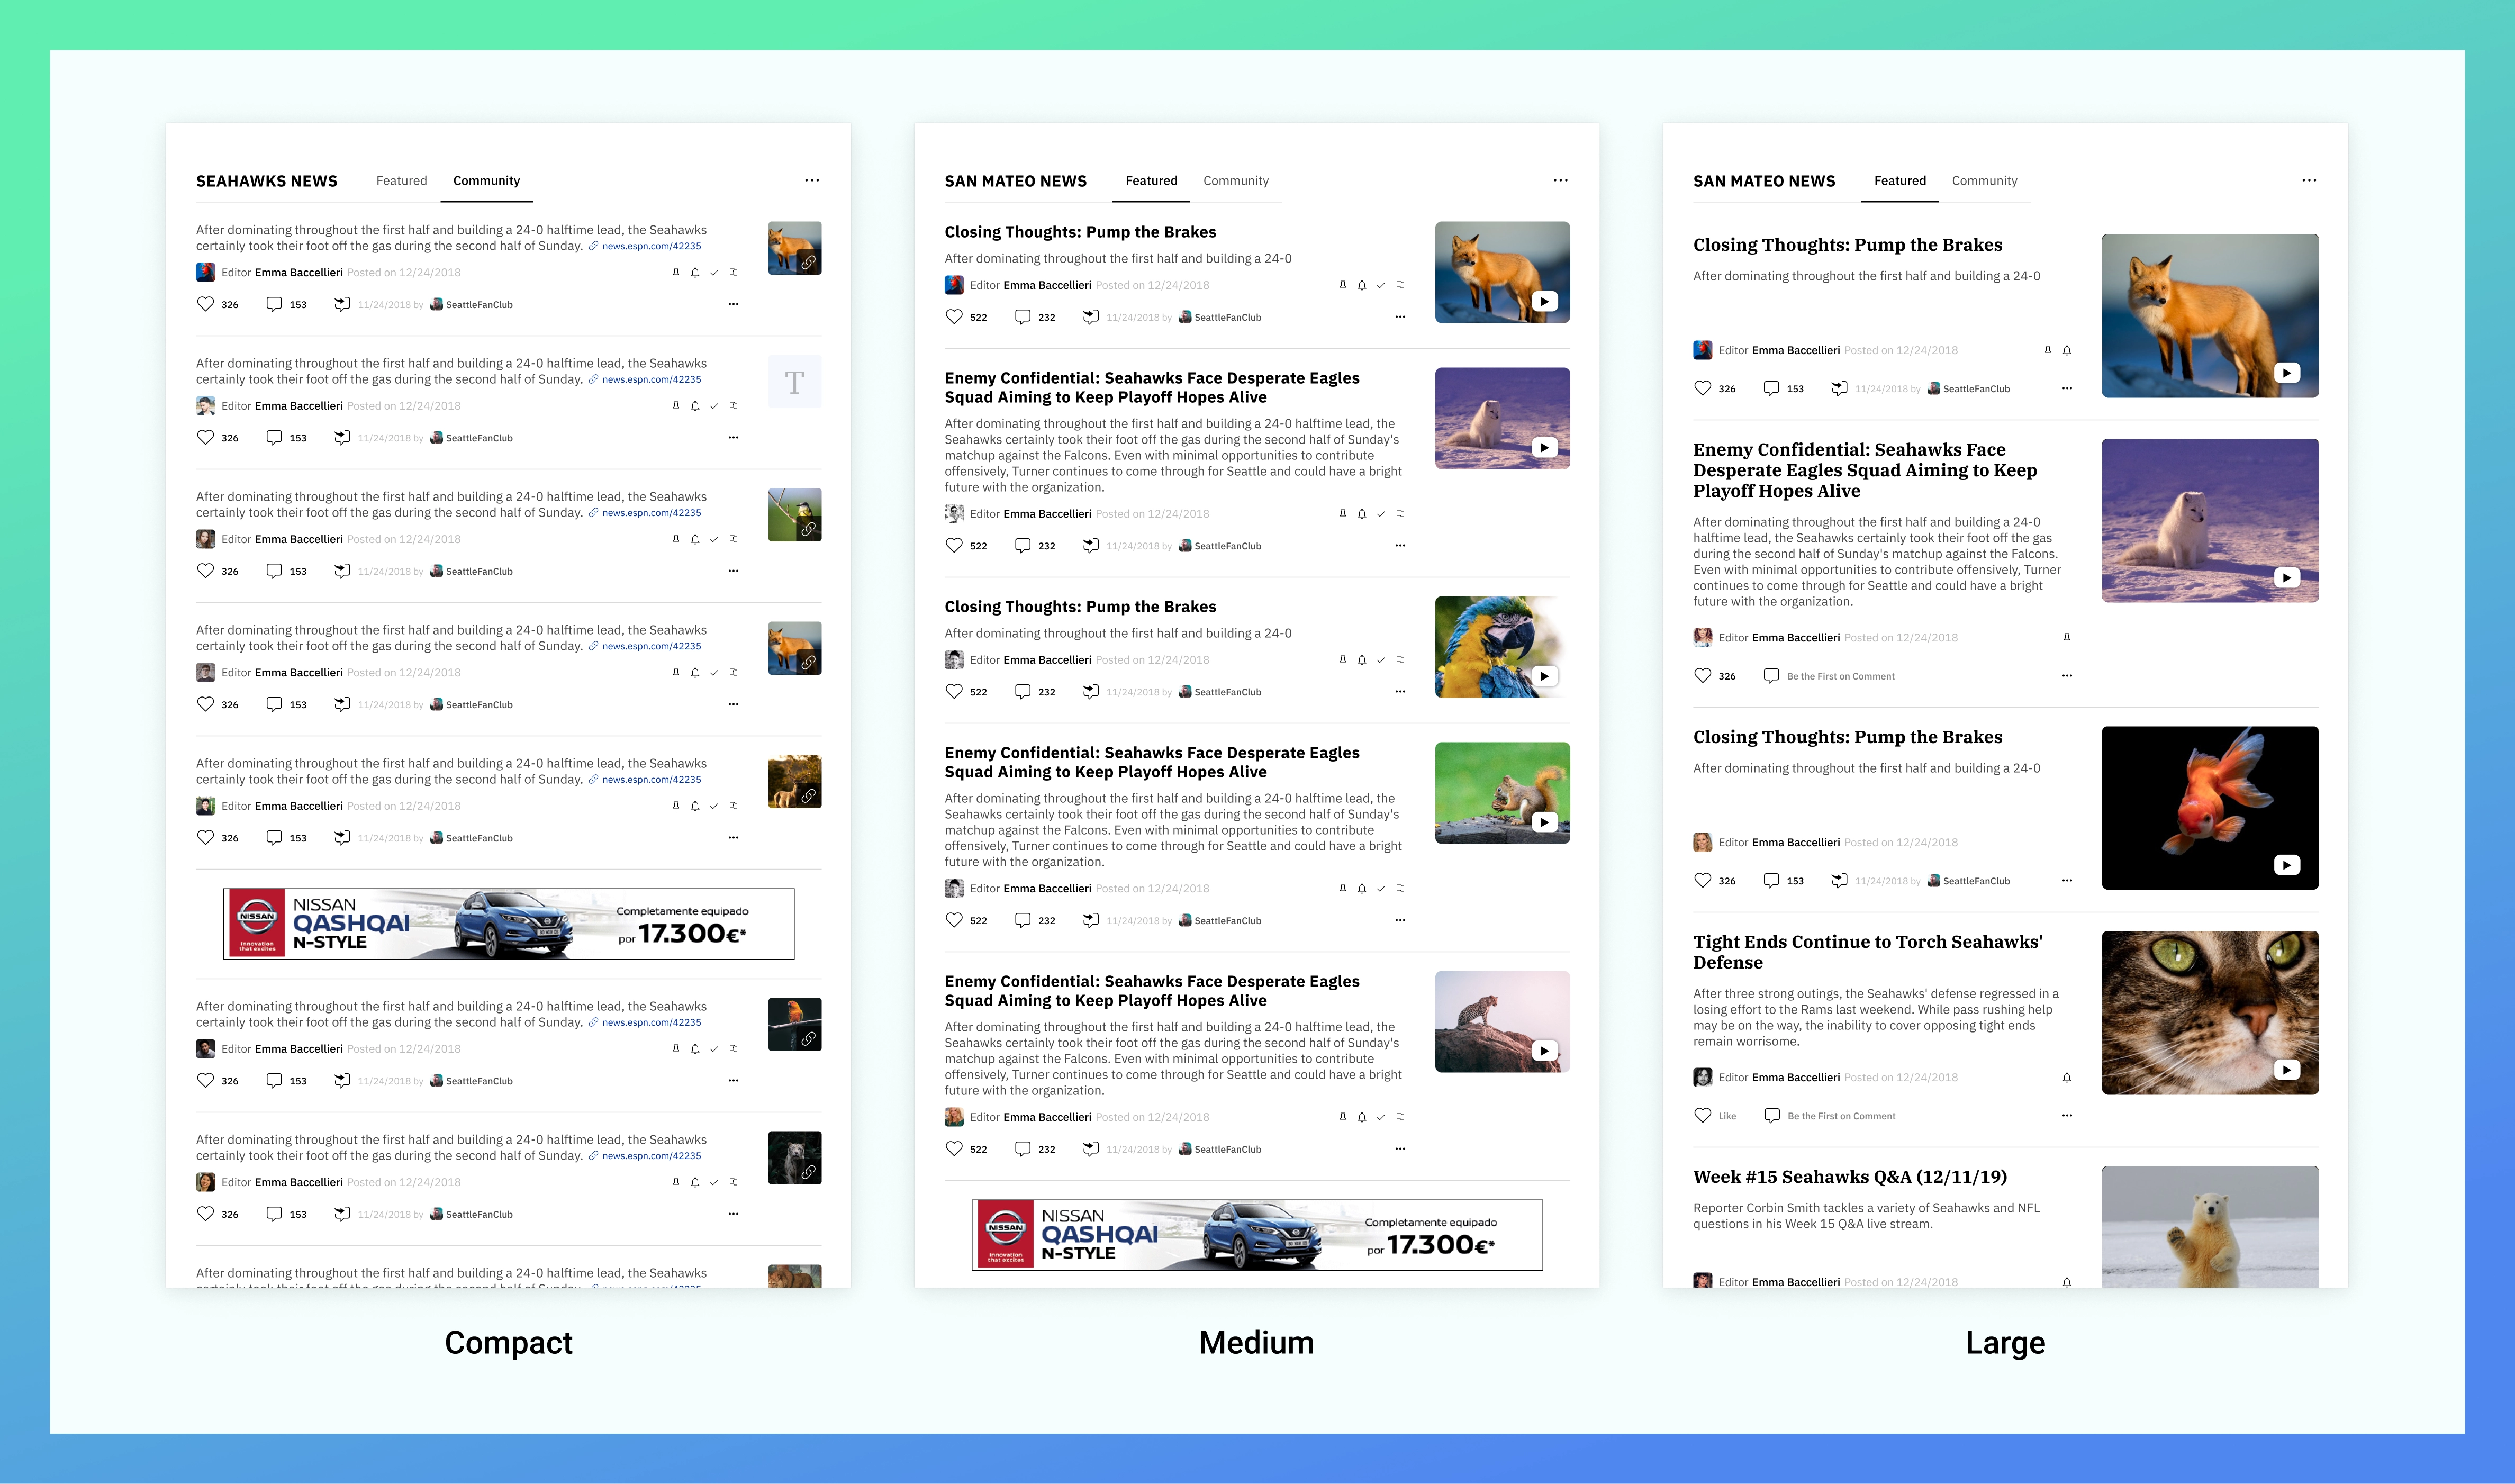The height and width of the screenshot is (1484, 2515).
Task: Open the Community tab in San Mateo News
Action: 1236,181
